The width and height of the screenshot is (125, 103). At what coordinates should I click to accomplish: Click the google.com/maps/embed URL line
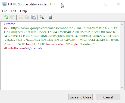click(61, 28)
